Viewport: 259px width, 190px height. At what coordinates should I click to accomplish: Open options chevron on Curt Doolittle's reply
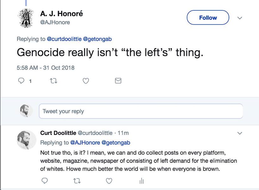point(240,133)
